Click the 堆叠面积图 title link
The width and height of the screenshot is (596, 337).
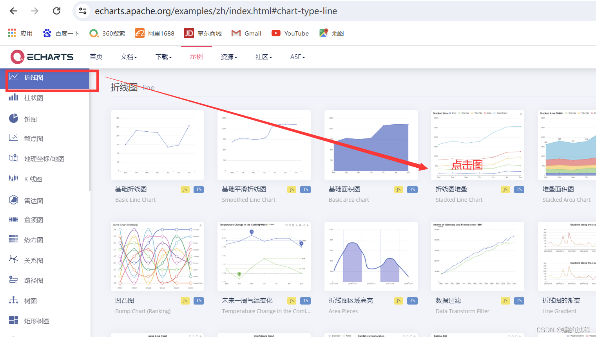click(x=558, y=189)
